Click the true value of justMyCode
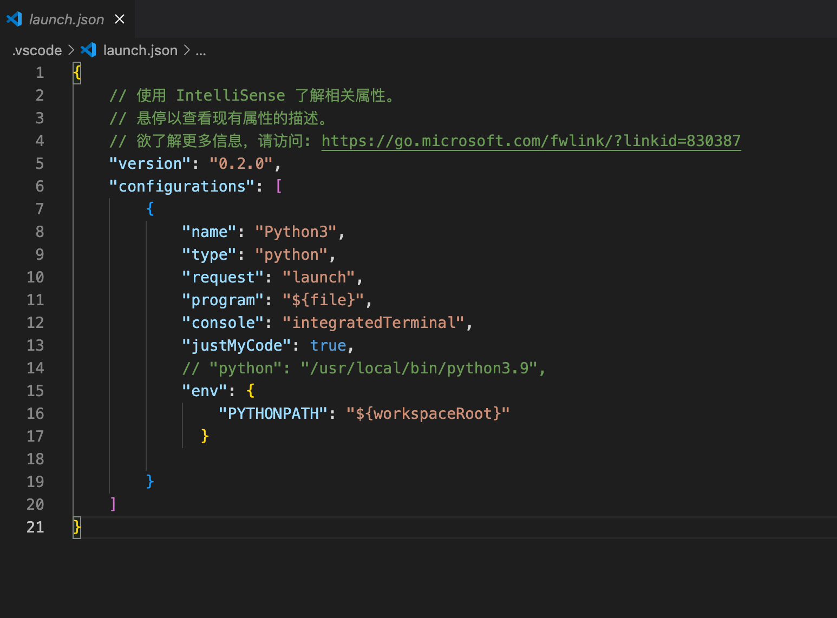 pos(328,345)
